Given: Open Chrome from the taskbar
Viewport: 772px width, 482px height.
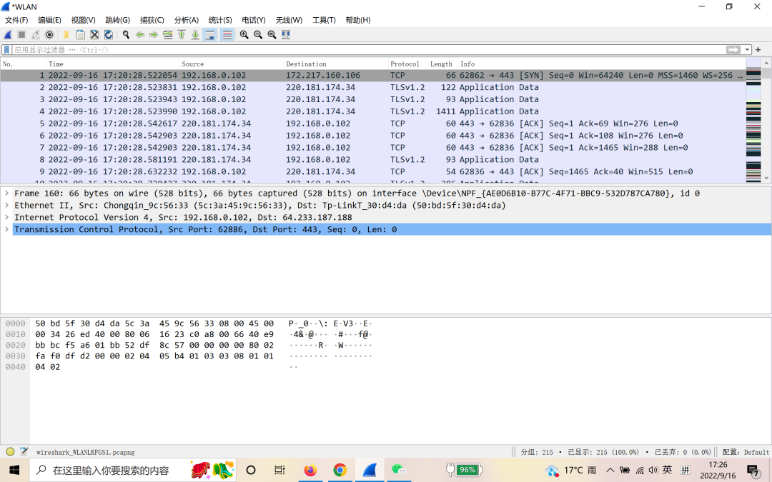Looking at the screenshot, I should 340,470.
